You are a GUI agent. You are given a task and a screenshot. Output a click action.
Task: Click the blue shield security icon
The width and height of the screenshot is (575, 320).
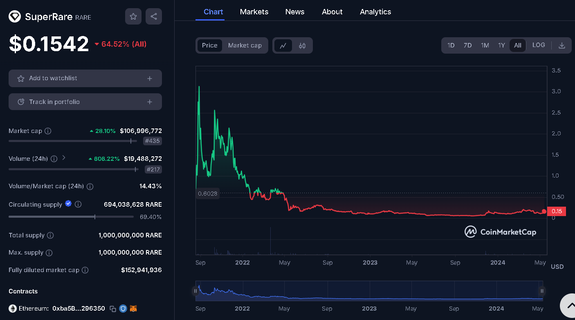(x=123, y=309)
